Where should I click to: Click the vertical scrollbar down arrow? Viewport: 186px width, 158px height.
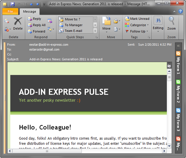169,146
